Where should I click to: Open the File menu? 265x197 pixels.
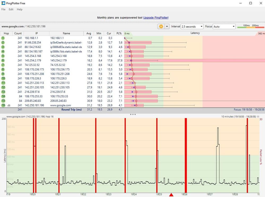pyautogui.click(x=3, y=10)
